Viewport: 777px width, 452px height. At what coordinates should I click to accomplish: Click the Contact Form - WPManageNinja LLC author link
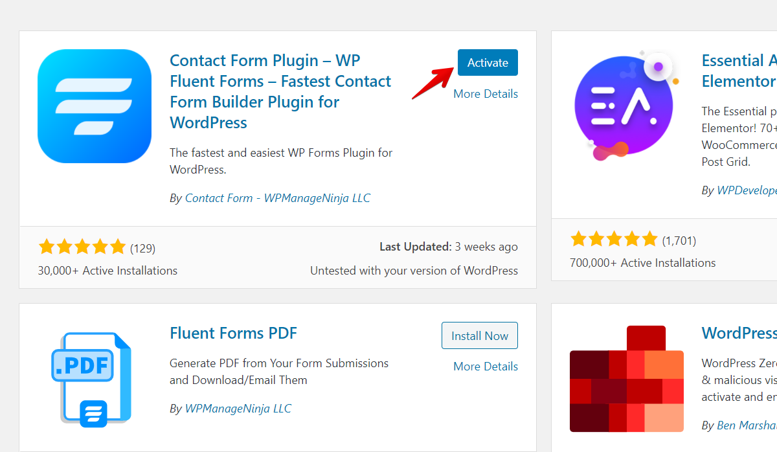coord(277,198)
